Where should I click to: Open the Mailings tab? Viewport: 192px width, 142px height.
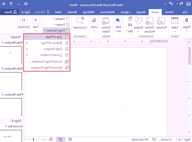(x=88, y=12)
